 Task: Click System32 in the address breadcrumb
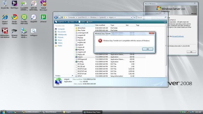[103, 17]
